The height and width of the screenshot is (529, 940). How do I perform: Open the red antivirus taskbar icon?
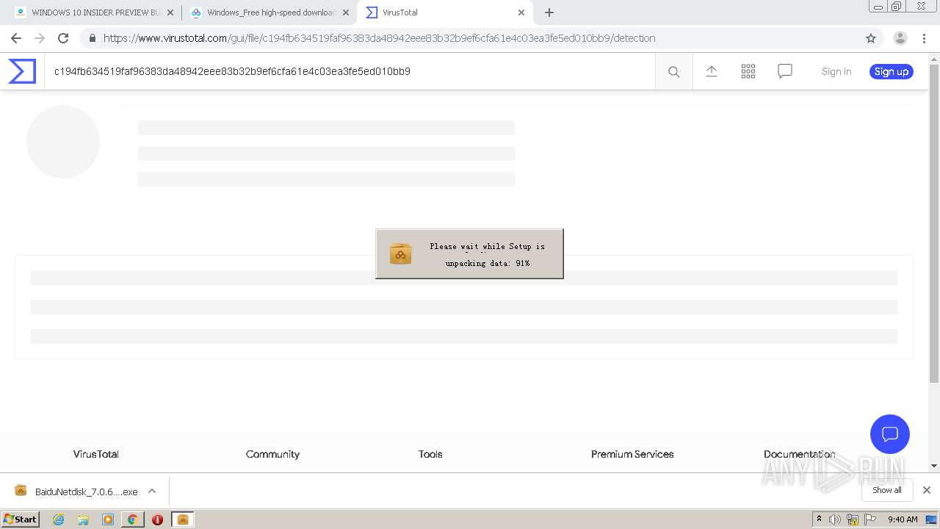[x=157, y=519]
